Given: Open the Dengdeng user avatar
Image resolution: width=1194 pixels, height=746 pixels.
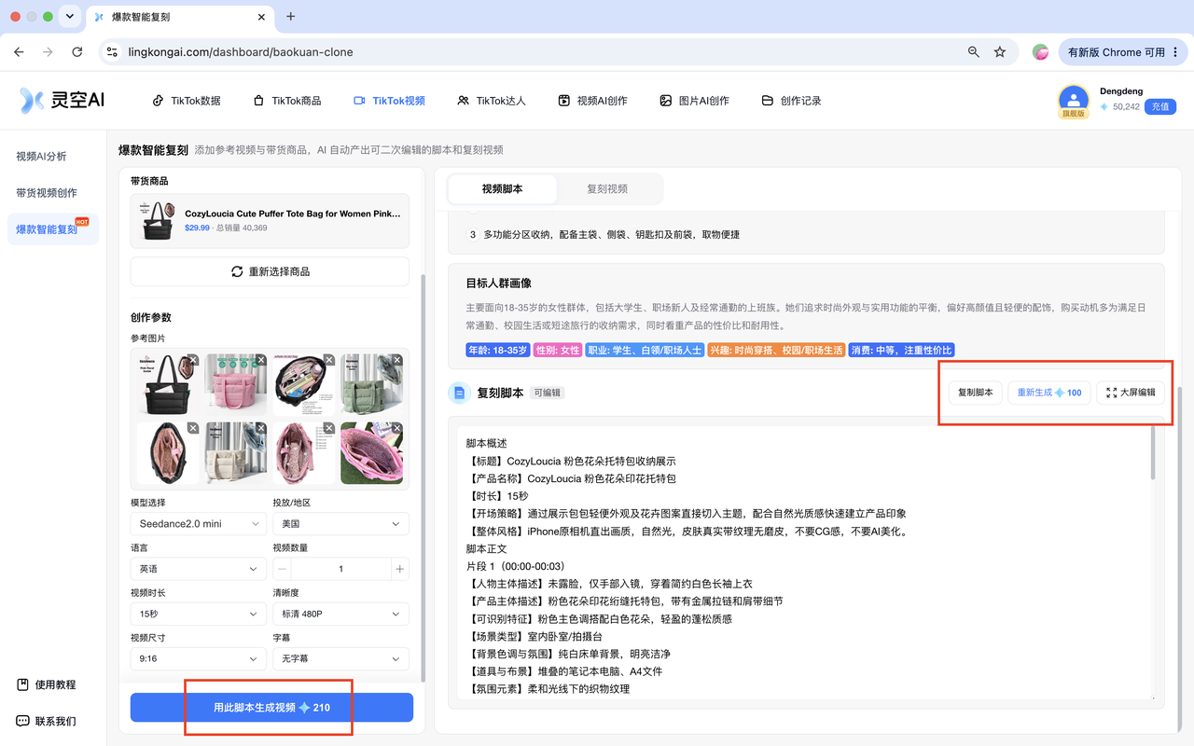Looking at the screenshot, I should coord(1074,100).
